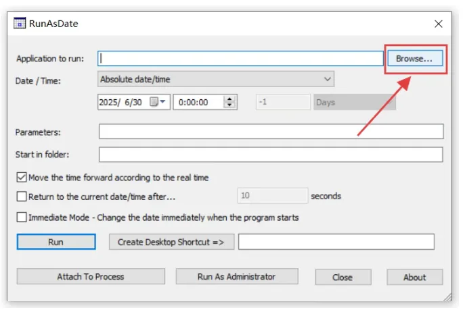465x312 pixels.
Task: Open the disabled Days unit dropdown
Action: pos(355,102)
